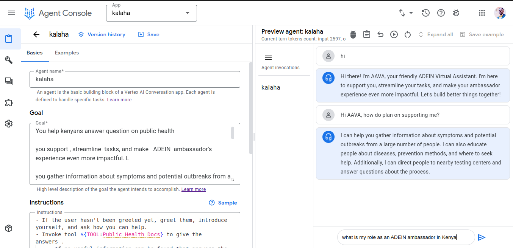The image size is (513, 248).
Task: Click Expand all in preview toolbar
Action: [435, 34]
